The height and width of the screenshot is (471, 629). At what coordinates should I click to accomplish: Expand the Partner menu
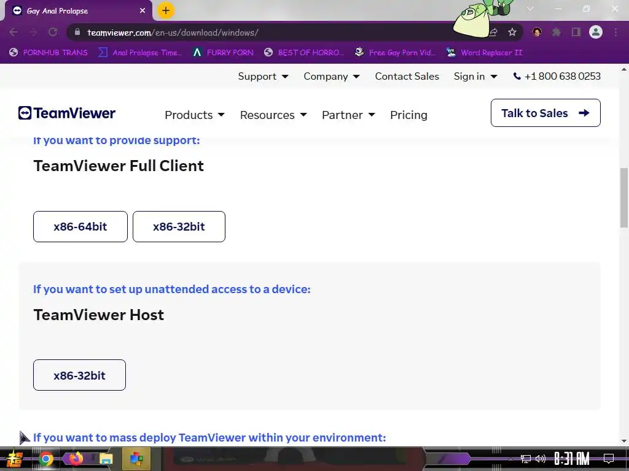point(348,115)
